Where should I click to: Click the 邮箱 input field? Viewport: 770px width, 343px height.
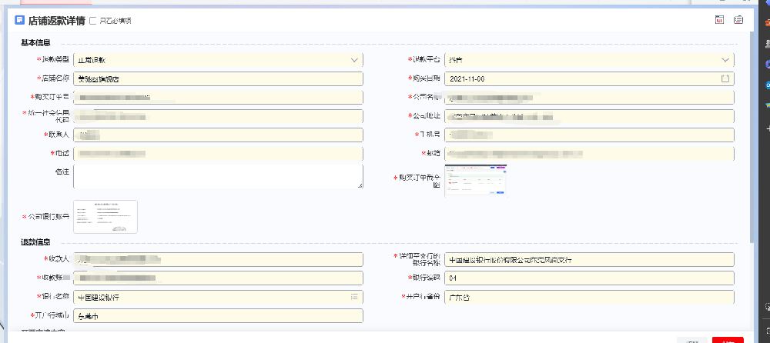tap(589, 154)
